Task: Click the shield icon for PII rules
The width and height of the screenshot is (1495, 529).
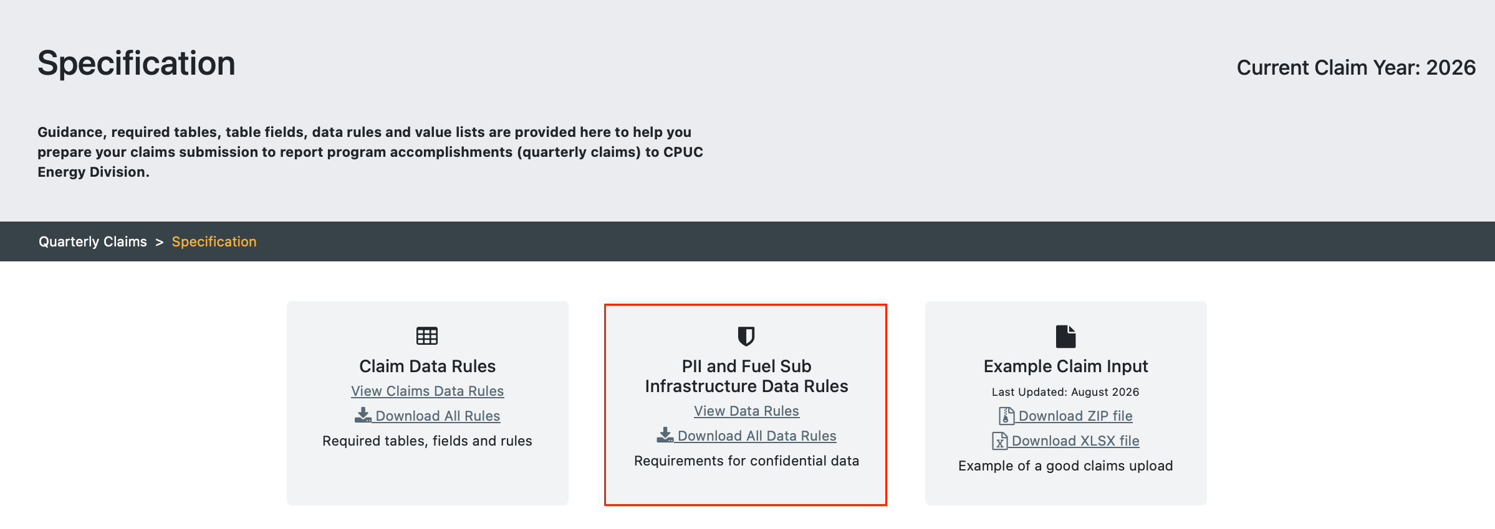Action: click(746, 336)
